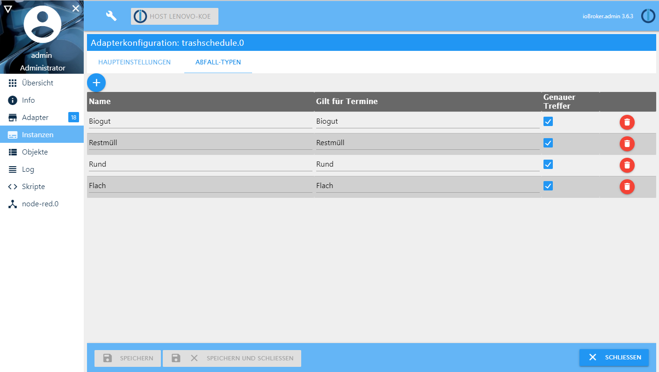Delete the Biogut row with trash icon
The width and height of the screenshot is (659, 372).
pyautogui.click(x=627, y=122)
